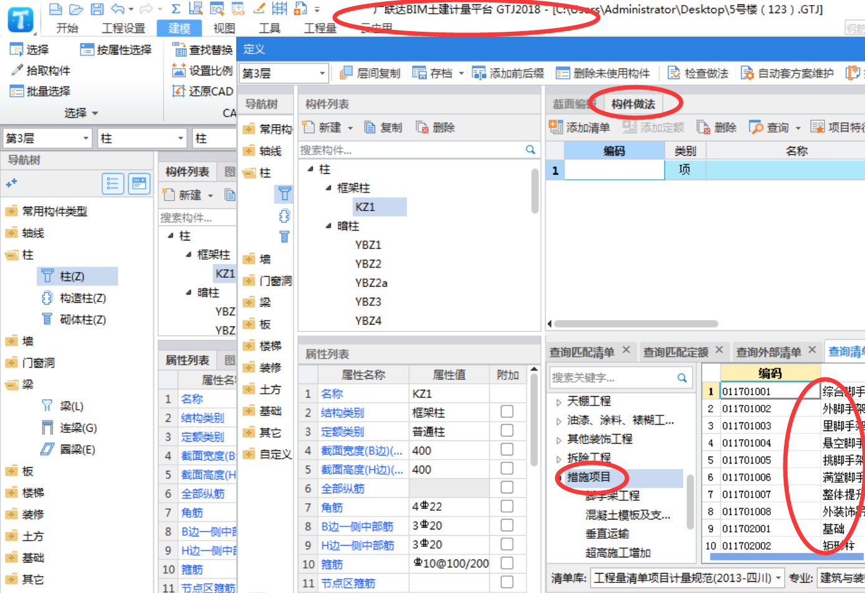
Task: Click 自动套方案维护 toolbar button
Action: [787, 73]
